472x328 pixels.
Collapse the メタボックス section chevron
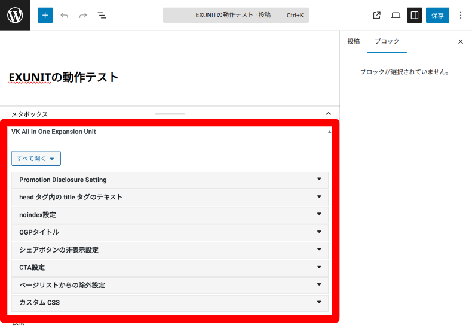(329, 113)
